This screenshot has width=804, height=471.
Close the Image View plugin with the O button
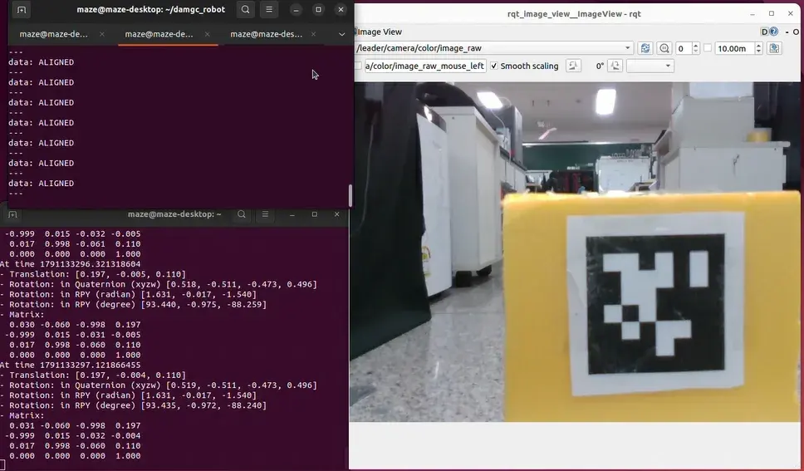pyautogui.click(x=796, y=32)
